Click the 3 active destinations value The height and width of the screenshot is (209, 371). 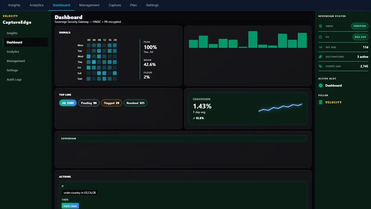click(x=363, y=57)
